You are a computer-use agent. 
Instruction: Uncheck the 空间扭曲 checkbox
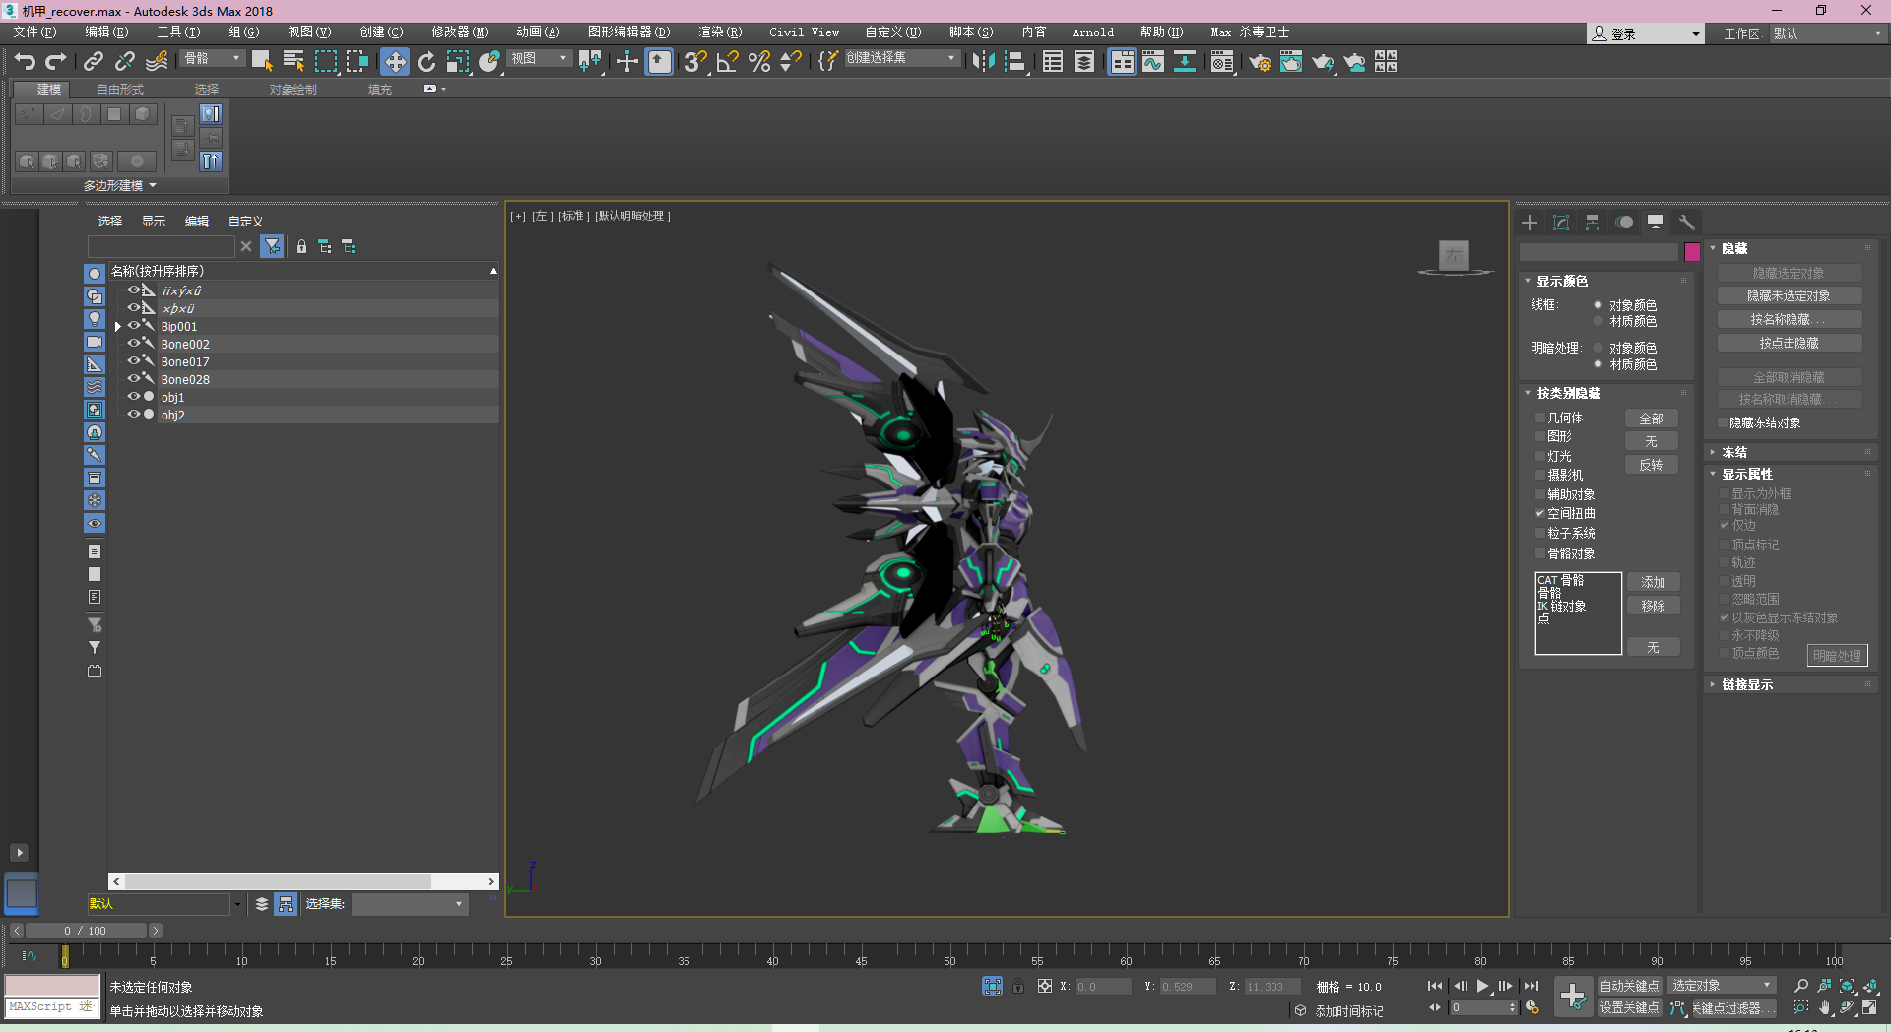1540,513
